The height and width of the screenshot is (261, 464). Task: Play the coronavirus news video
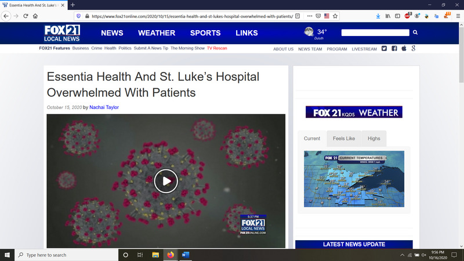coord(166,181)
